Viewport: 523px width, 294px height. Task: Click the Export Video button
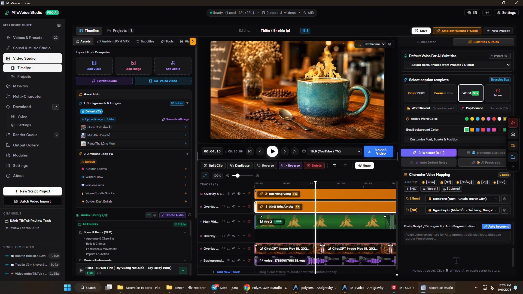click(378, 151)
